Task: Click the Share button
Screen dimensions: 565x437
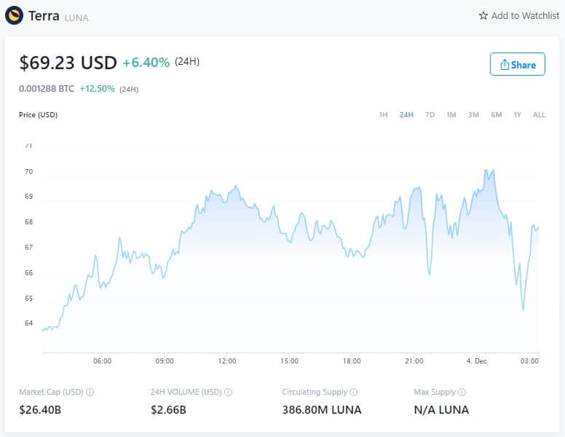Action: (518, 64)
